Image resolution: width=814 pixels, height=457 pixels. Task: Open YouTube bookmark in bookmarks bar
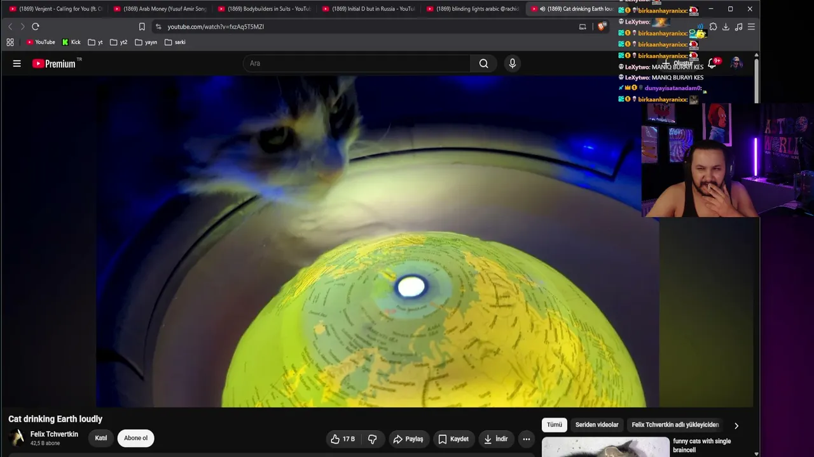pos(41,43)
